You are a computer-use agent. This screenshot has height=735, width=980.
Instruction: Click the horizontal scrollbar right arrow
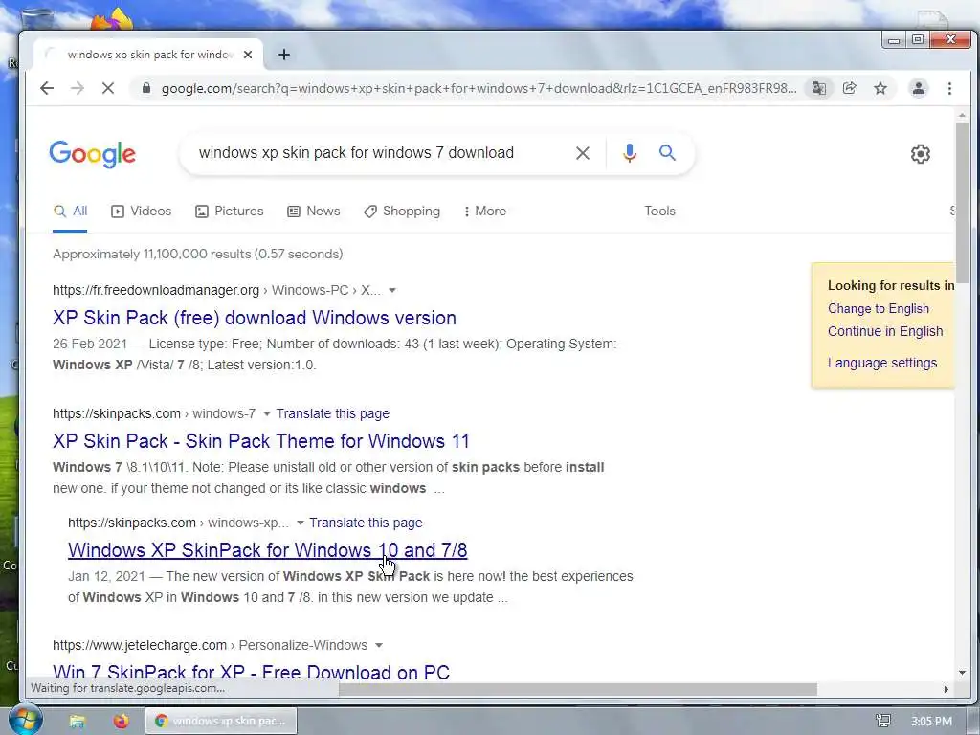point(946,689)
